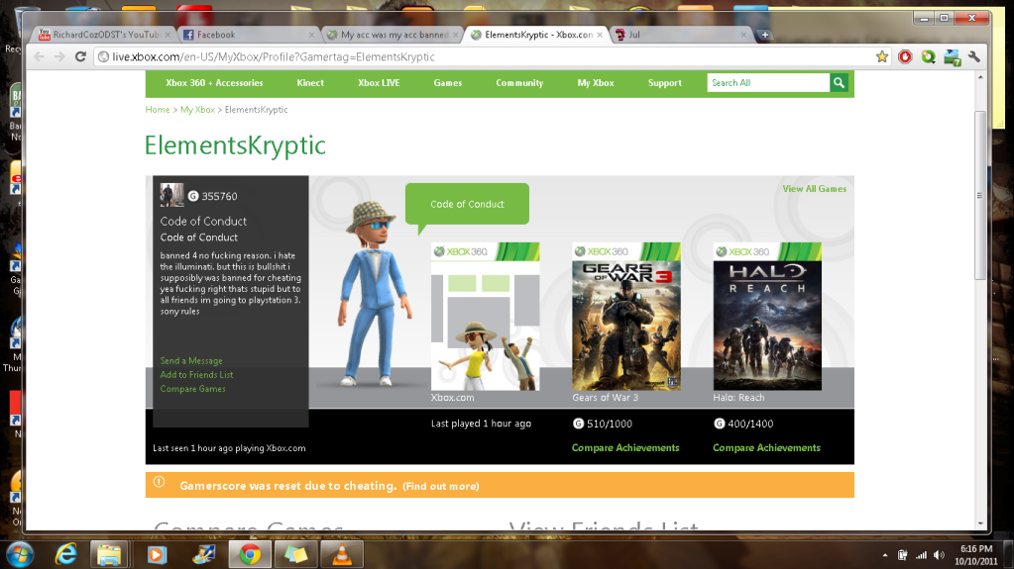Click the Gears of War 3 cover
This screenshot has width=1014, height=569.
point(626,317)
